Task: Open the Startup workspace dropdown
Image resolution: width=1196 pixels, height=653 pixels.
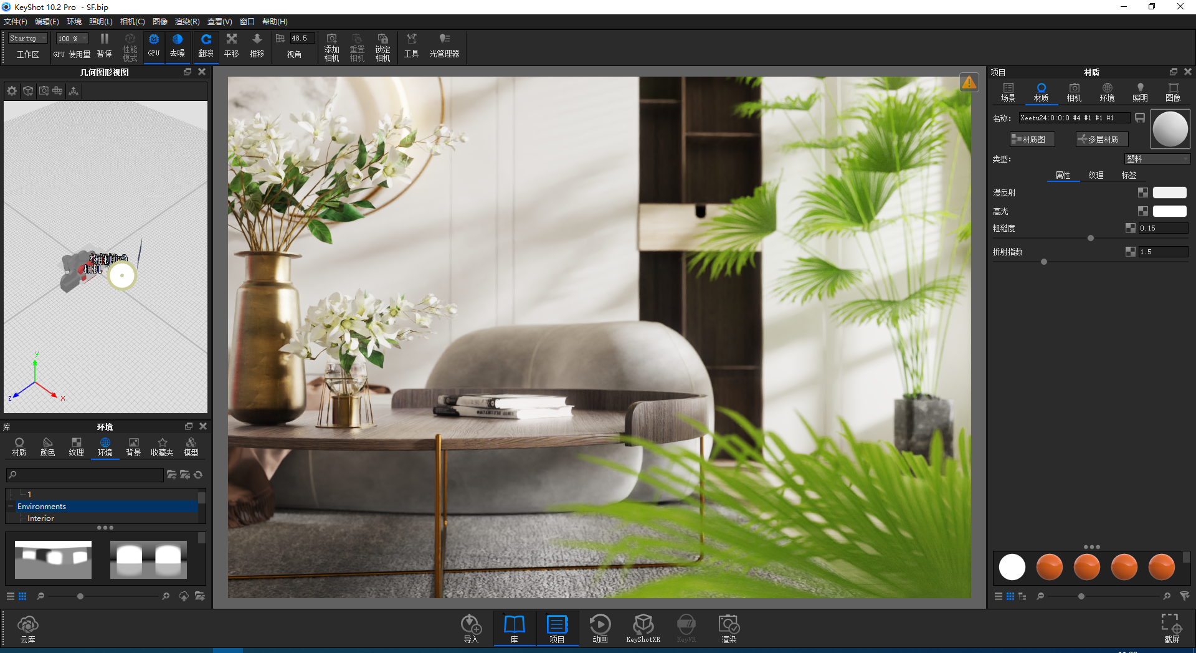Action: click(x=27, y=39)
